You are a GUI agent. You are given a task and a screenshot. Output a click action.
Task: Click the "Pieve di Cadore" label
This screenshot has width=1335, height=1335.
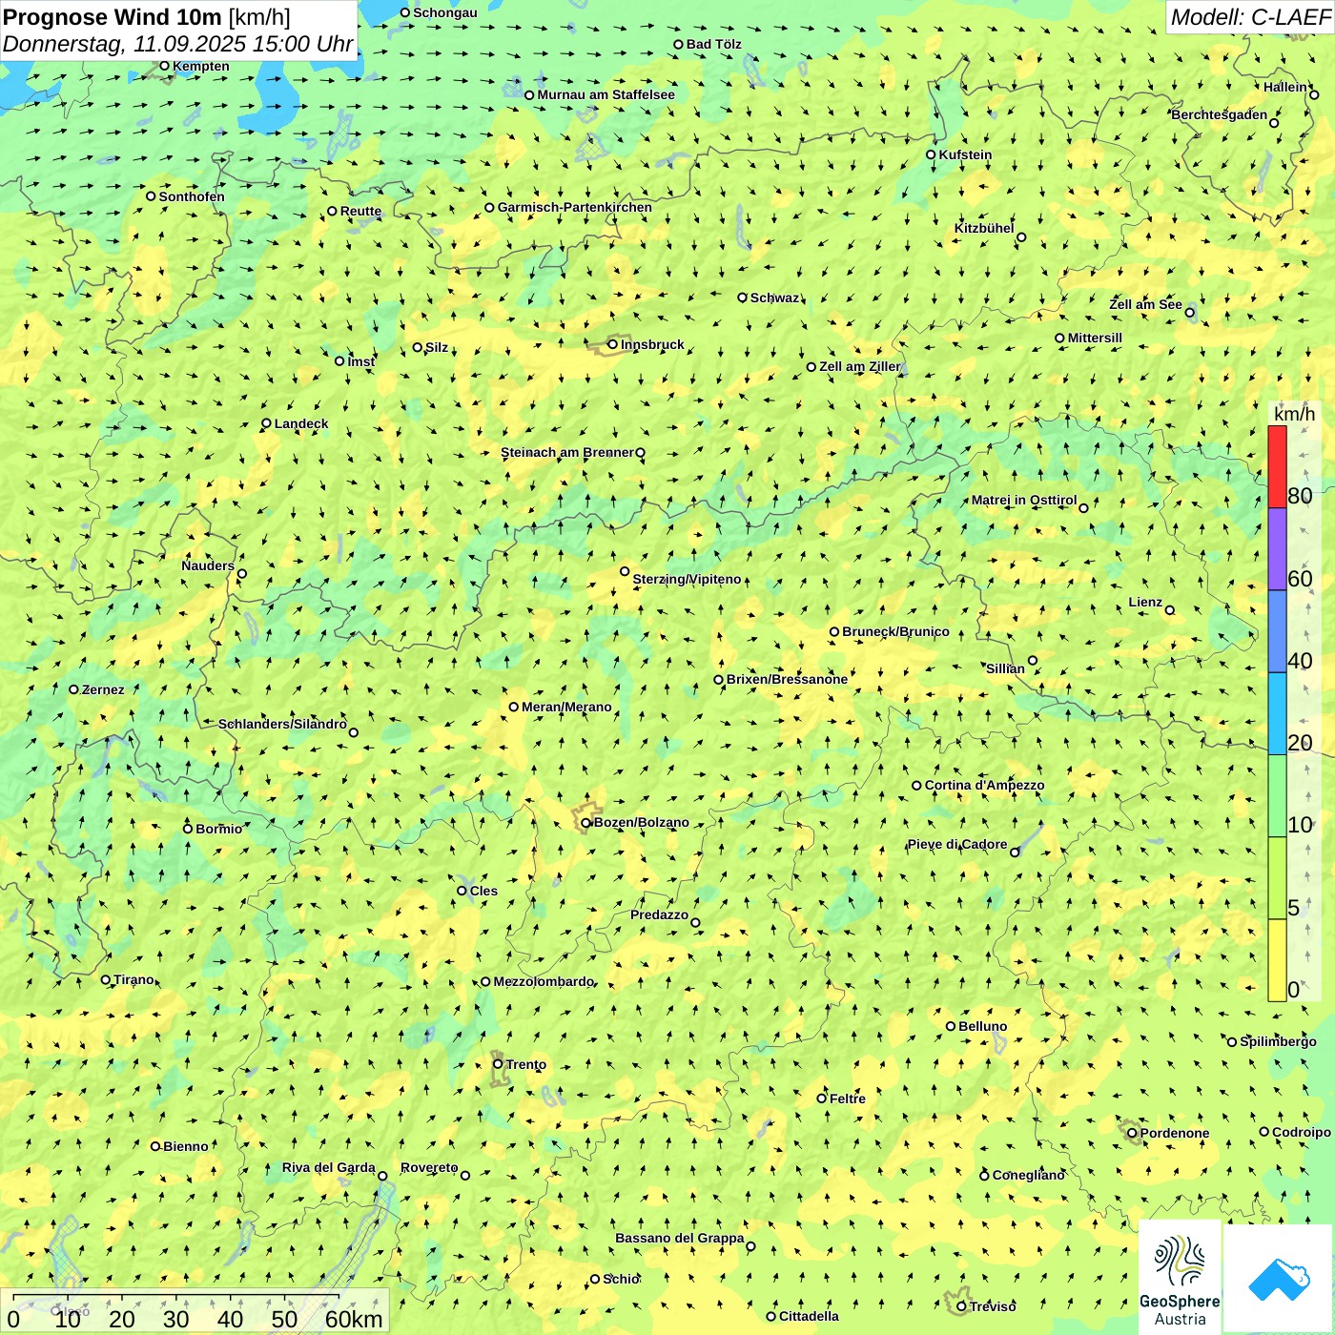click(x=957, y=844)
